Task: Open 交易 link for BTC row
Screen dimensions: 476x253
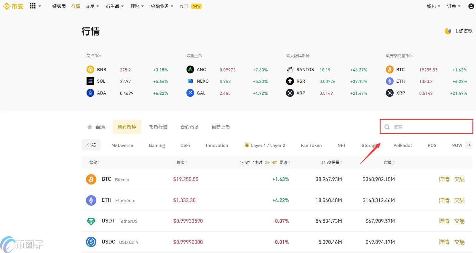Action: click(x=459, y=179)
